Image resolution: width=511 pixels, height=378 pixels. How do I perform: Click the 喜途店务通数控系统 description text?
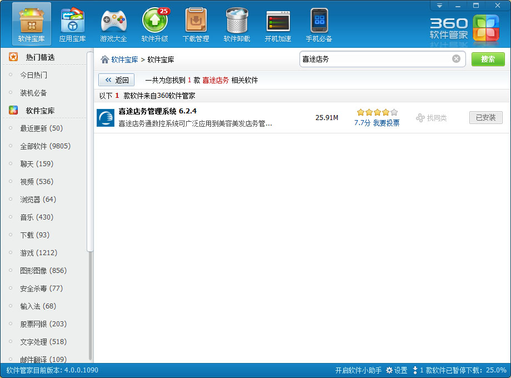[195, 123]
